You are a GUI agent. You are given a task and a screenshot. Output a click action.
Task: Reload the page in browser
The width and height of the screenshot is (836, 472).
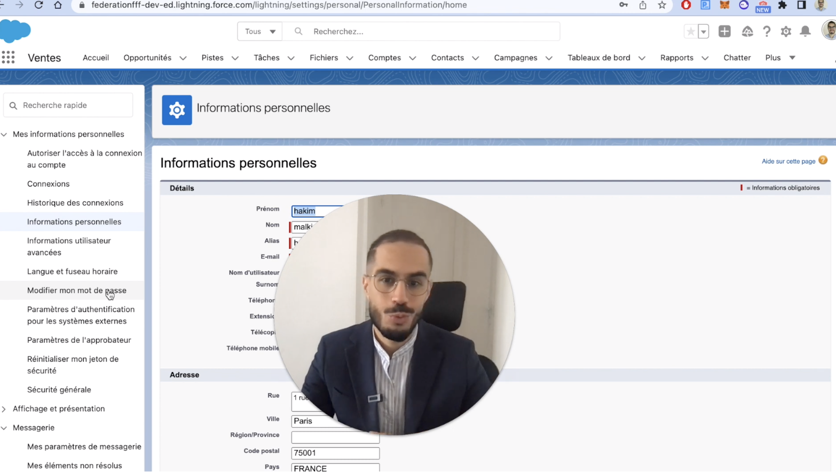click(38, 5)
